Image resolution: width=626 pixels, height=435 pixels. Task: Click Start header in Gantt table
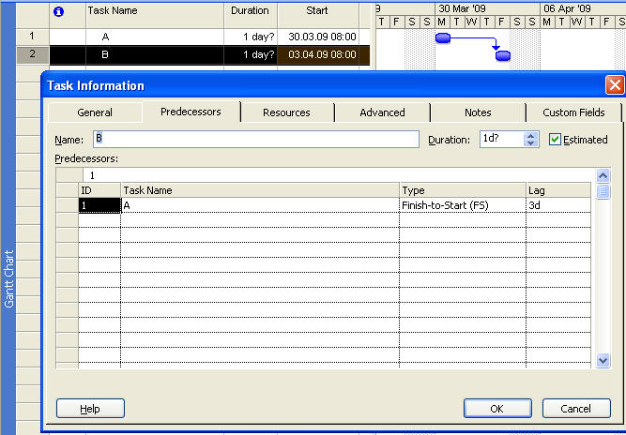[318, 15]
